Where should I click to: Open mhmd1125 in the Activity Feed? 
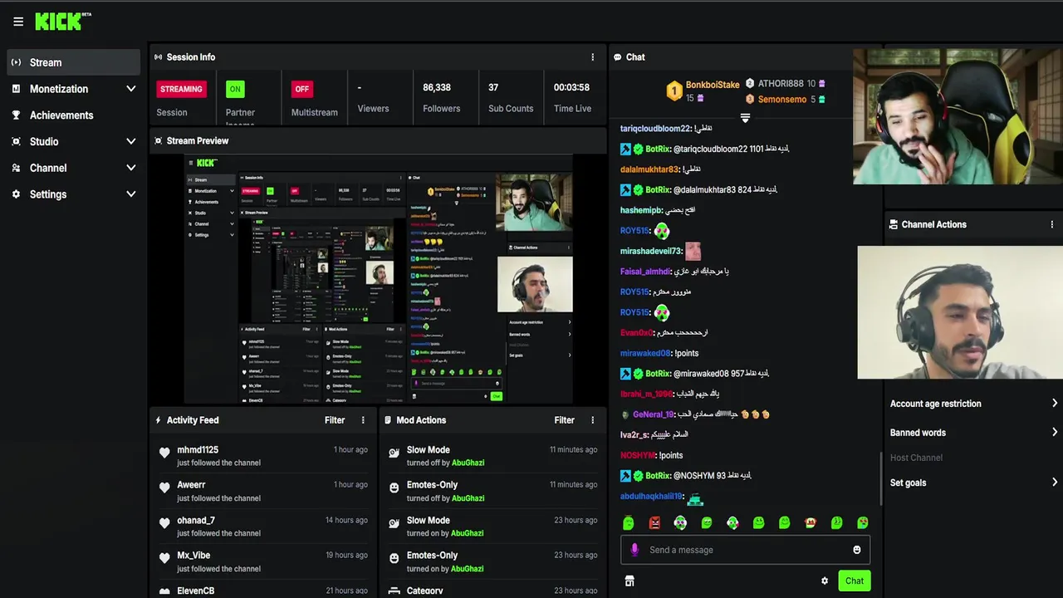(198, 450)
